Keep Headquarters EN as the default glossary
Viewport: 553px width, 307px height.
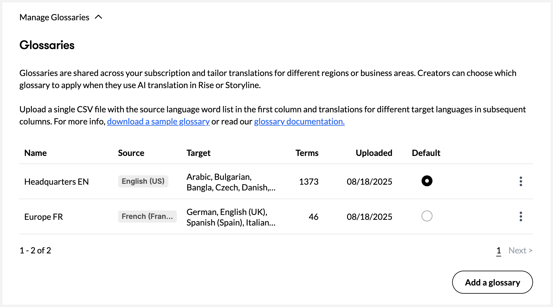[x=427, y=181]
